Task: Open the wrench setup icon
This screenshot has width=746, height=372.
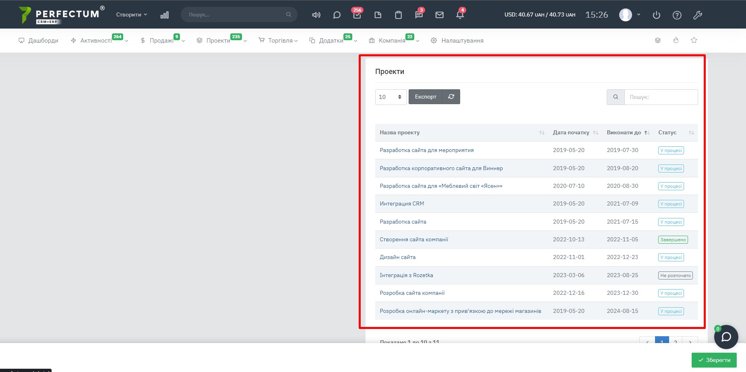Action: click(x=697, y=15)
